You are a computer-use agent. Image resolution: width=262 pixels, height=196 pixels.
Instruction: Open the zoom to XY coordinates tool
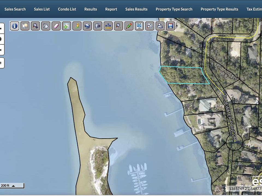pyautogui.click(x=118, y=26)
